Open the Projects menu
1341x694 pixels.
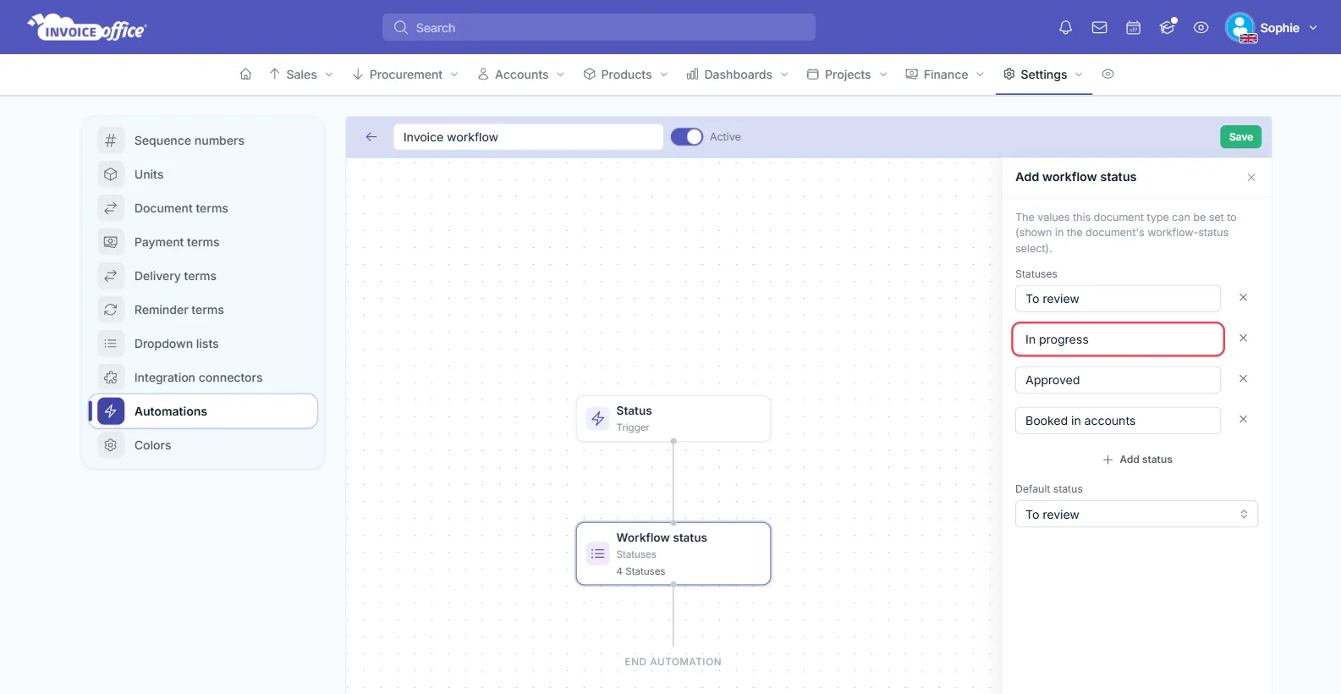[847, 74]
